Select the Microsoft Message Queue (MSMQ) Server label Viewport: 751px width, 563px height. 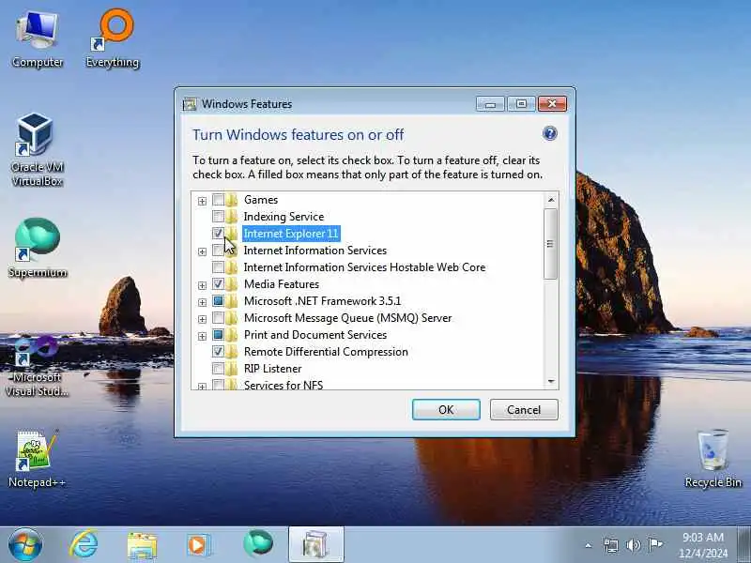click(347, 318)
